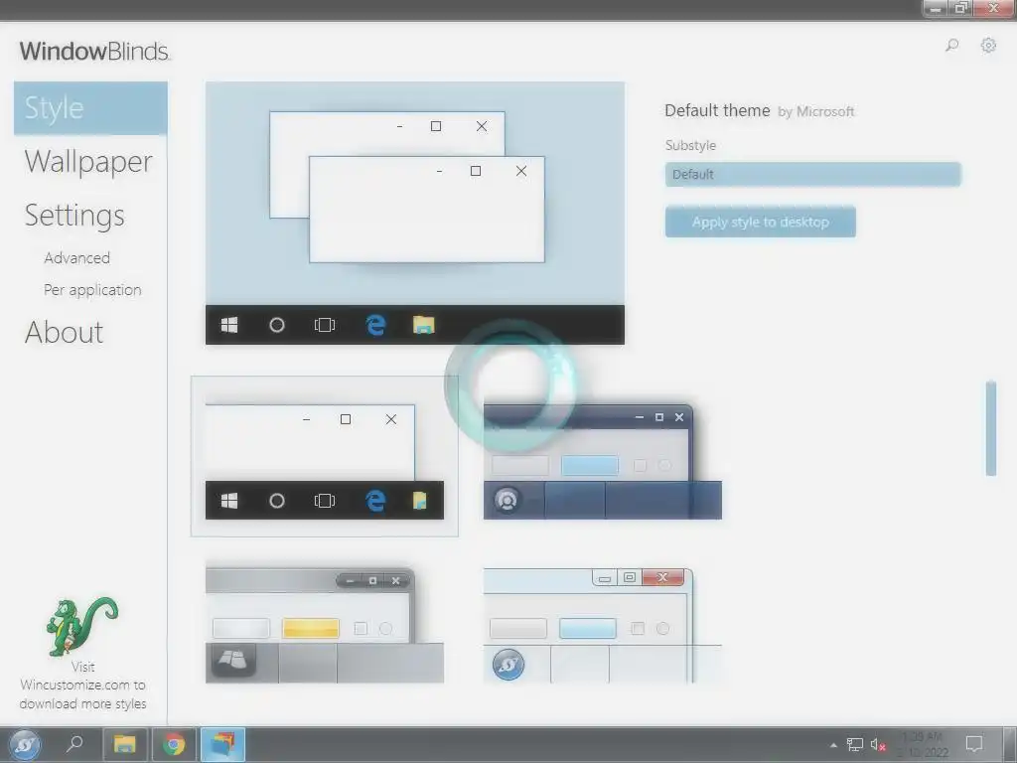Click the network icon in system tray
This screenshot has height=763, width=1017.
tap(855, 745)
